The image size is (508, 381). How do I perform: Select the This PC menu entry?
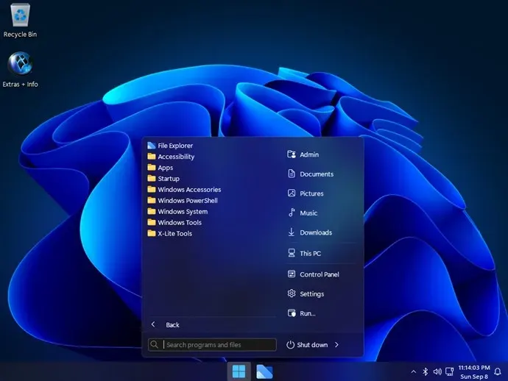pyautogui.click(x=311, y=254)
